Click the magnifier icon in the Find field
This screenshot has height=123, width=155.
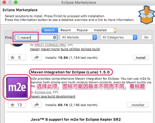(18, 38)
